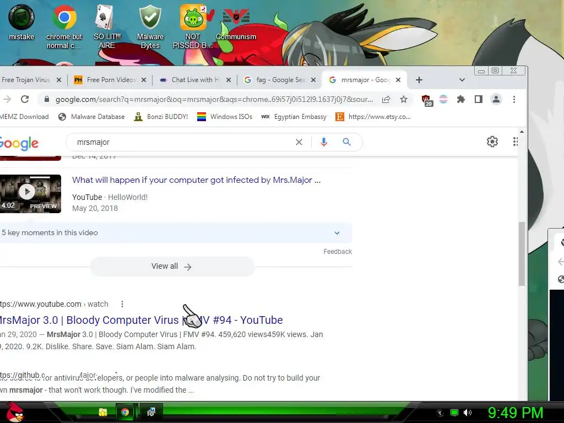Switch to the 'fag - Google Sea' tab
Image resolution: width=564 pixels, height=423 pixels.
tap(275, 80)
